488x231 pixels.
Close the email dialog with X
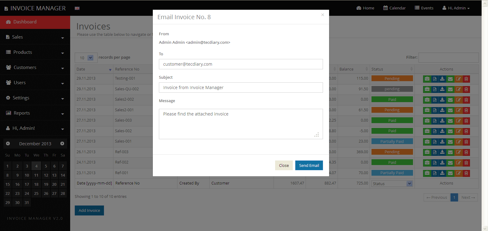[x=323, y=15]
